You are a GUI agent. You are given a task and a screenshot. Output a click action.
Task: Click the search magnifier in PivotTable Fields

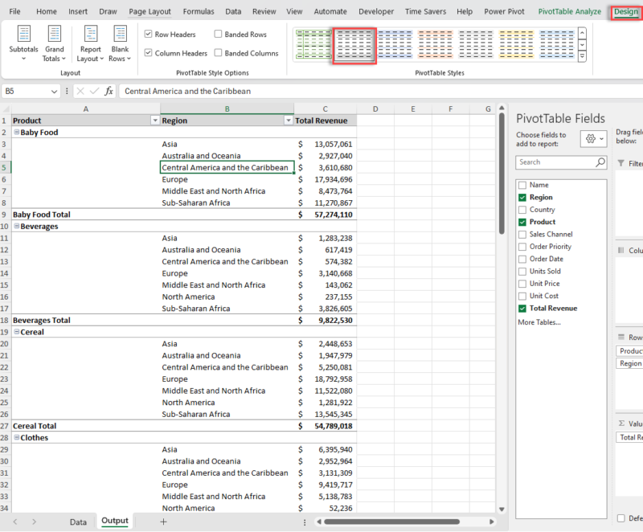600,162
